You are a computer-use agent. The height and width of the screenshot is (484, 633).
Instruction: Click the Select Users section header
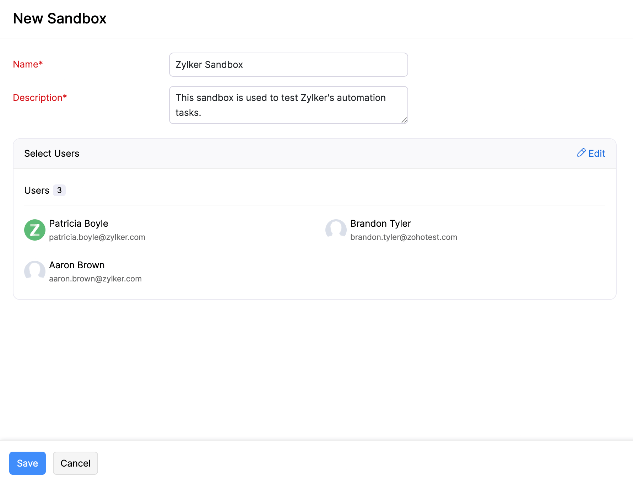click(52, 153)
